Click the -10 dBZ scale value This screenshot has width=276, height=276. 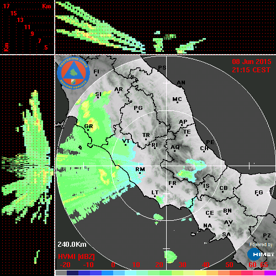coord(88,265)
